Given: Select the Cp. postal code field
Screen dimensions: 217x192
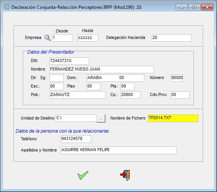Looking at the screenshot, I should coord(131,95).
